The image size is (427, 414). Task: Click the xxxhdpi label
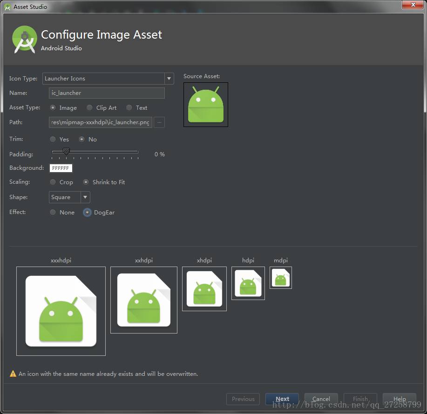click(61, 260)
